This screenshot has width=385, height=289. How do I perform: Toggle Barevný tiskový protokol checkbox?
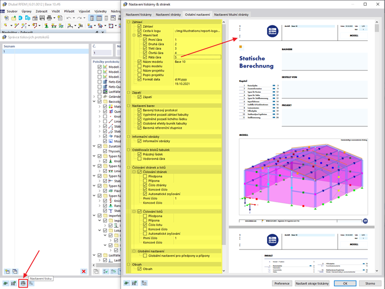click(139, 110)
